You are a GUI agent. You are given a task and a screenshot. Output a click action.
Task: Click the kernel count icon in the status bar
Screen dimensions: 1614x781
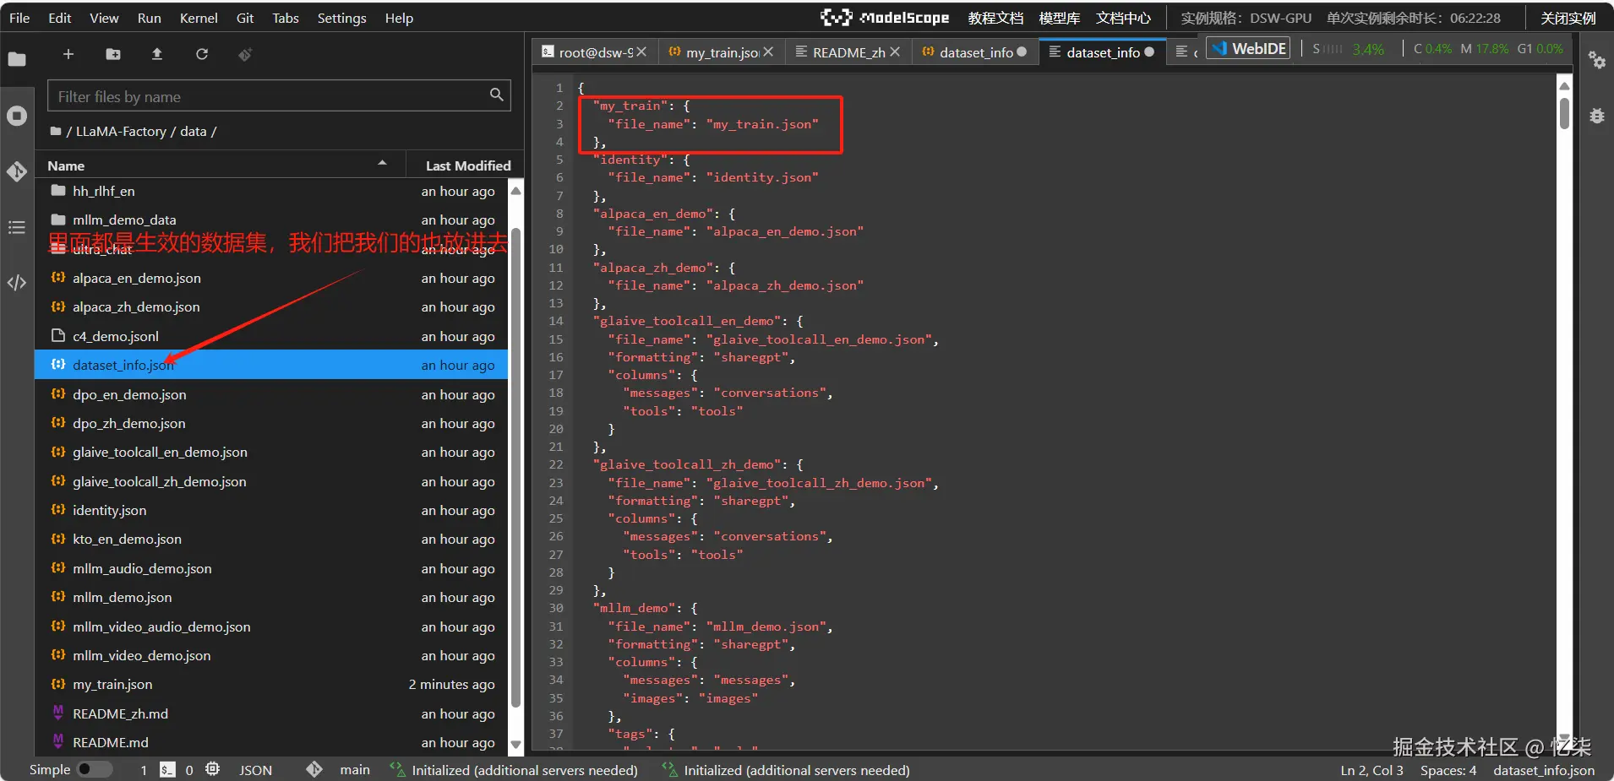point(213,769)
